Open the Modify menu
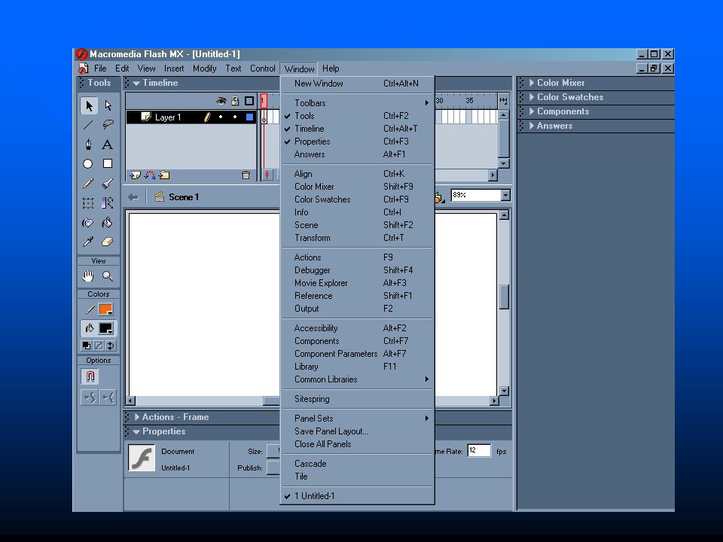The width and height of the screenshot is (723, 542). [x=205, y=69]
